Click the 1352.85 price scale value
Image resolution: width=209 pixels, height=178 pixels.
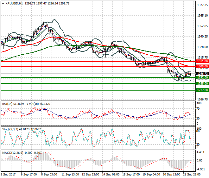click(202, 26)
